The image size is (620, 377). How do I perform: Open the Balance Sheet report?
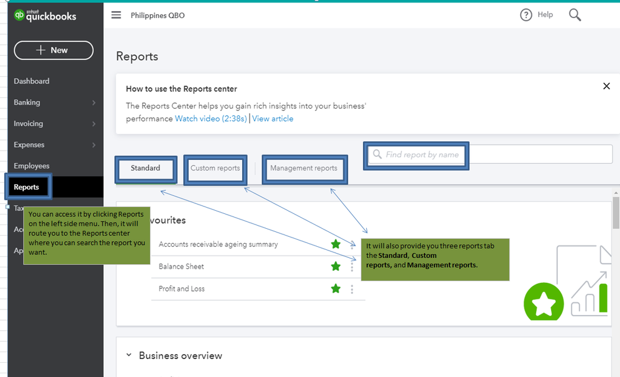[181, 267]
